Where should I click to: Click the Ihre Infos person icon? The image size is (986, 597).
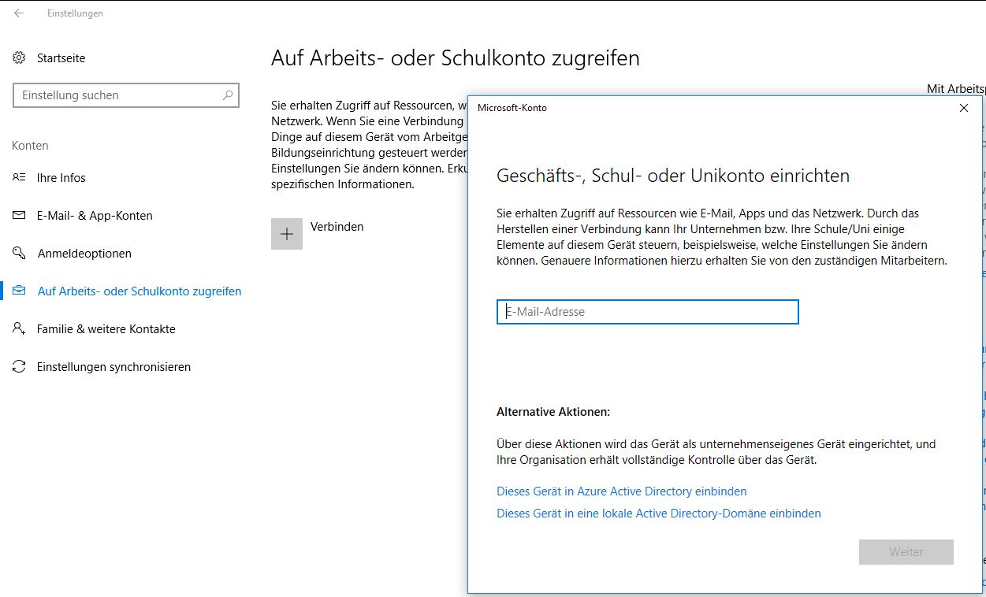[19, 177]
